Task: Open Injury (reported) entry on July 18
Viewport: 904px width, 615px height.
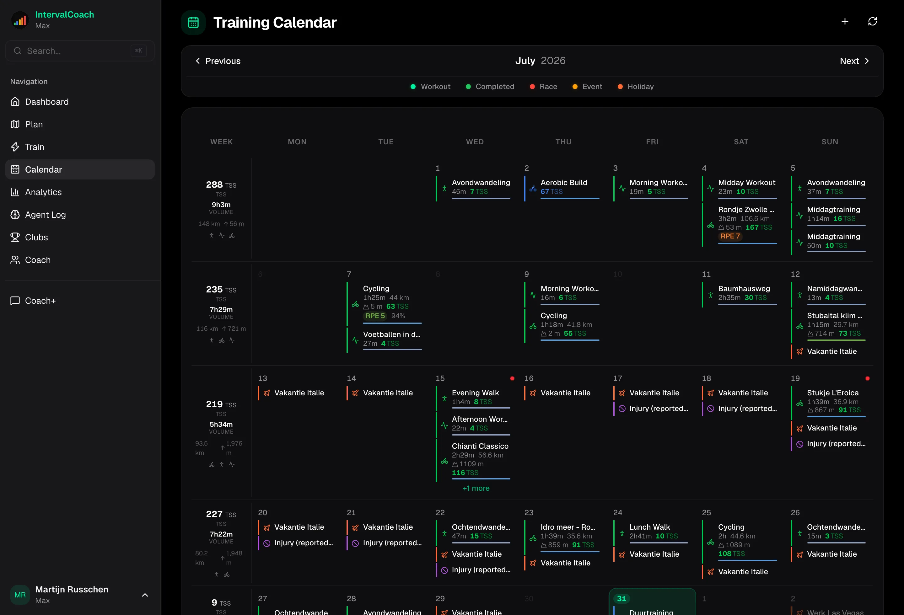Action: [740, 409]
